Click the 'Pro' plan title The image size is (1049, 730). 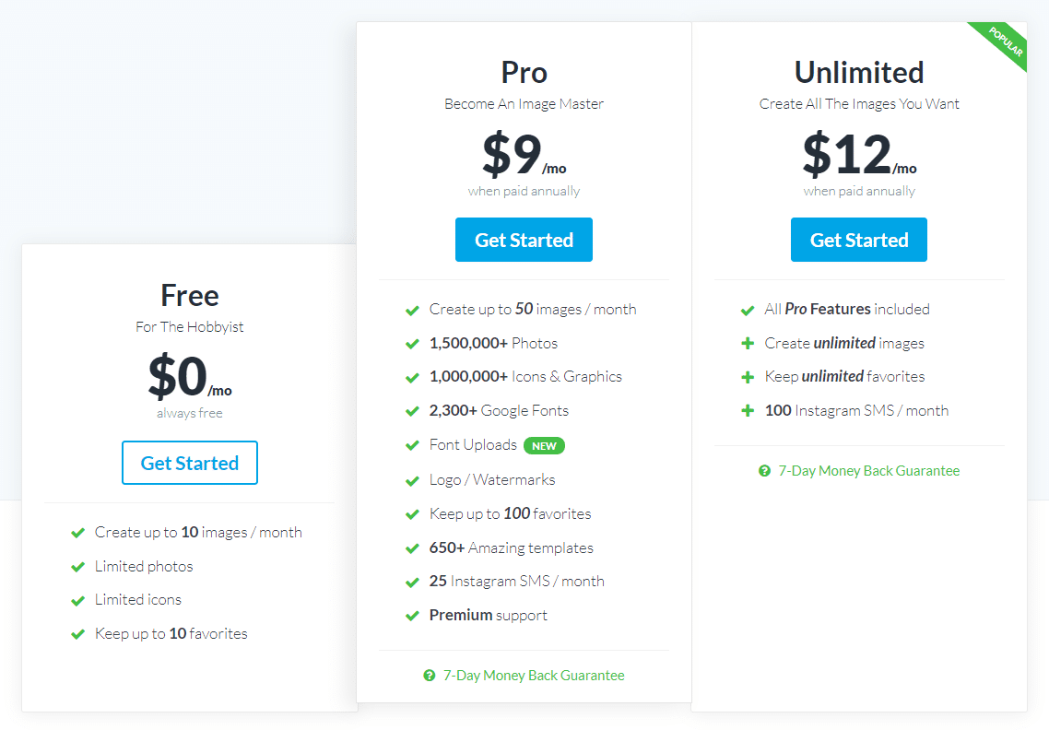click(x=524, y=72)
